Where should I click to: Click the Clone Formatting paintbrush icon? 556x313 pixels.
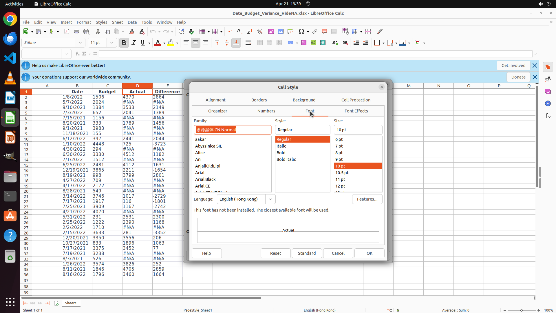(132, 31)
